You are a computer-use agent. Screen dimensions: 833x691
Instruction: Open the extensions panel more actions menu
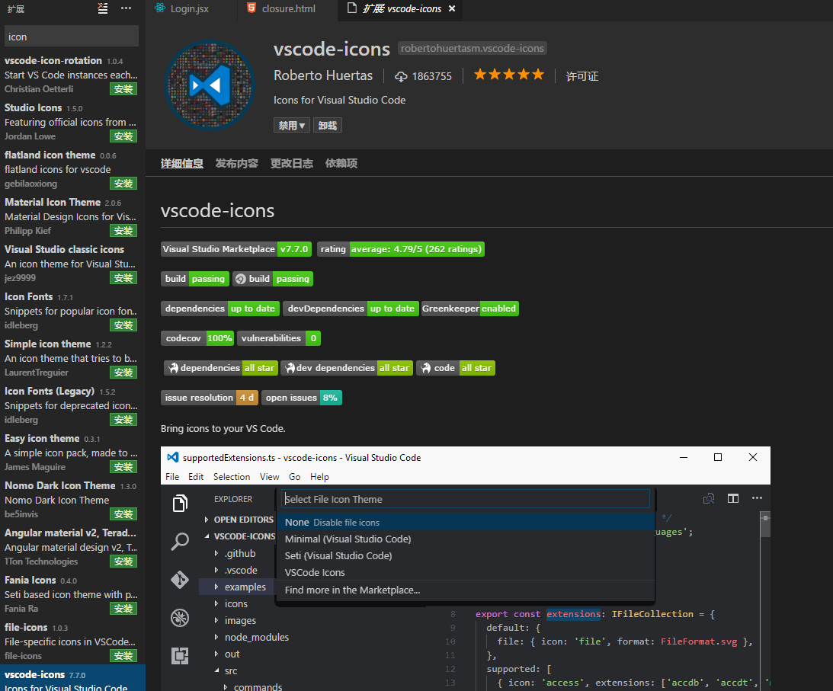pyautogui.click(x=126, y=8)
